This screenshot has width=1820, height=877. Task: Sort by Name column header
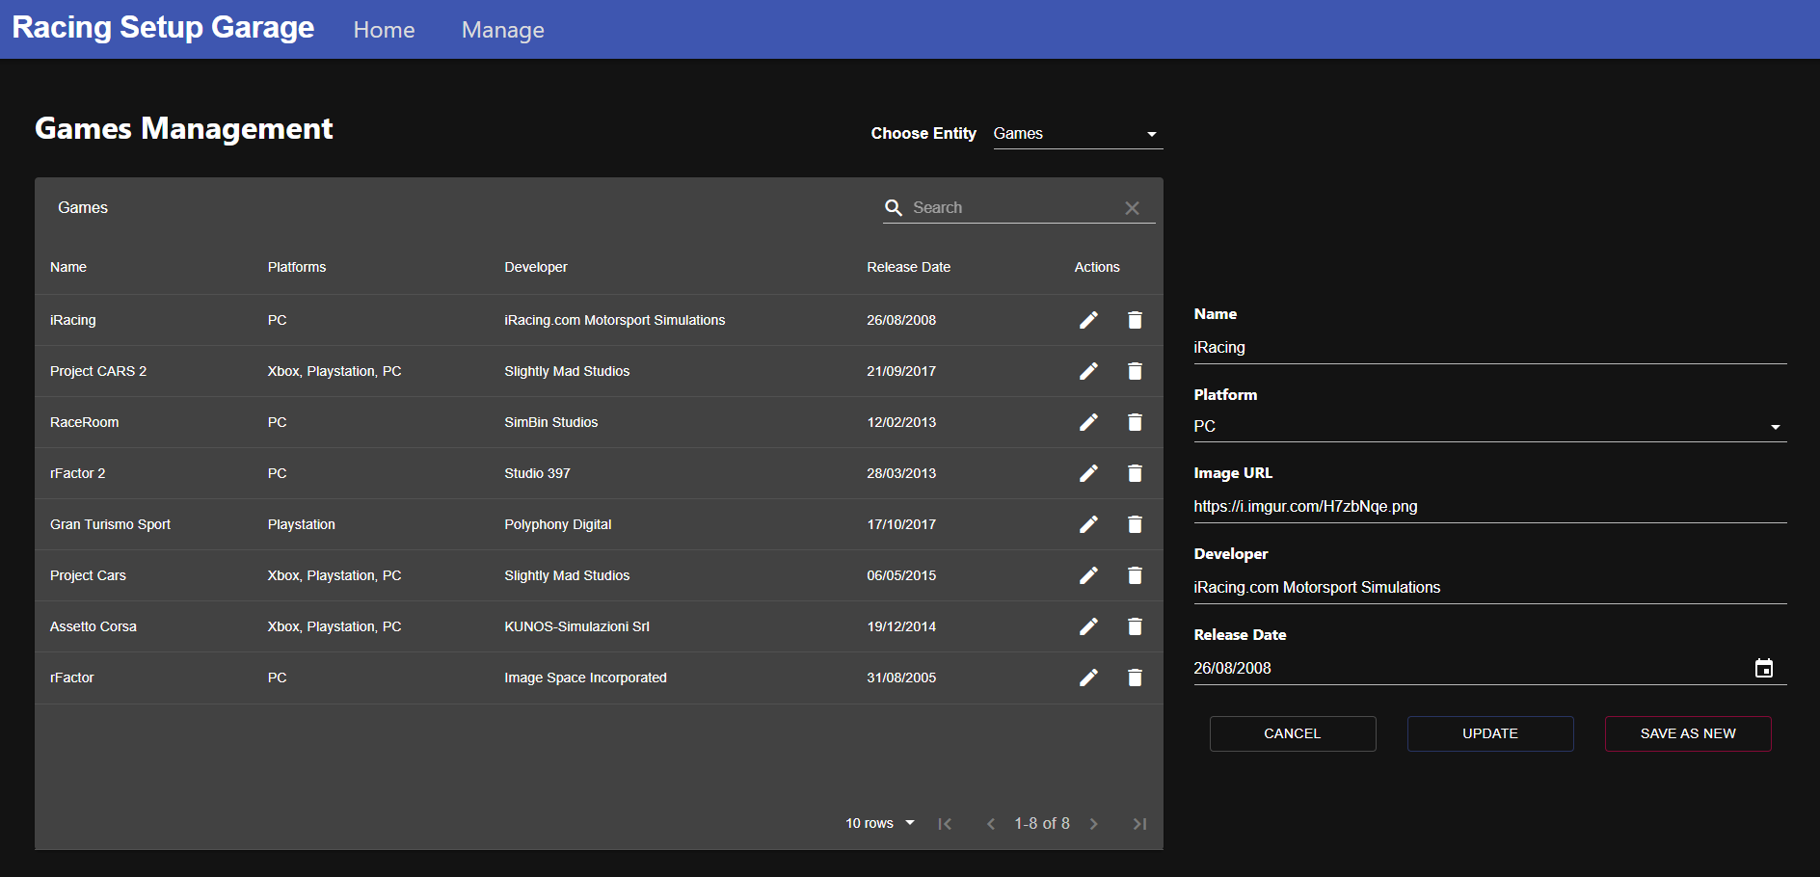pyautogui.click(x=68, y=267)
